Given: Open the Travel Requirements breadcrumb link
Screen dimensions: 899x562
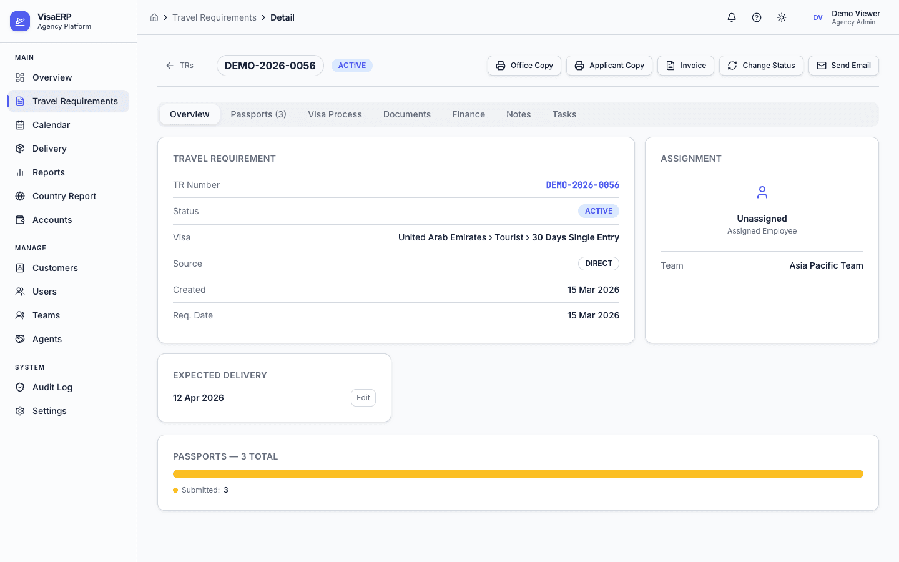Looking at the screenshot, I should click(x=215, y=17).
